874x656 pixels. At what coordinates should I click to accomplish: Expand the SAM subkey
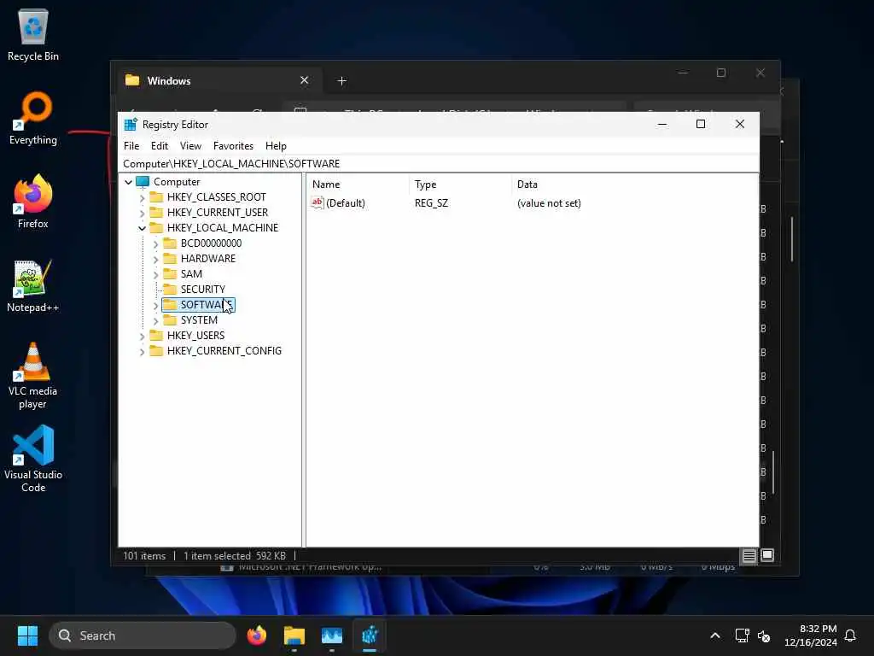pos(155,274)
